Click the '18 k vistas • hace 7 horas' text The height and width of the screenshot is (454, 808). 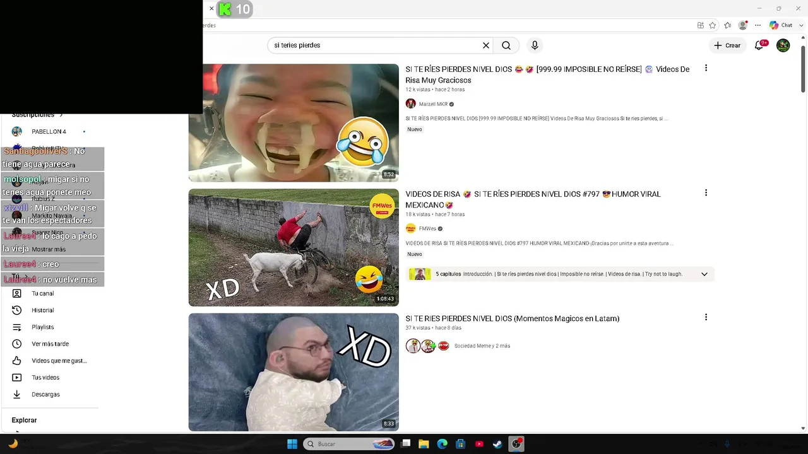coord(435,214)
